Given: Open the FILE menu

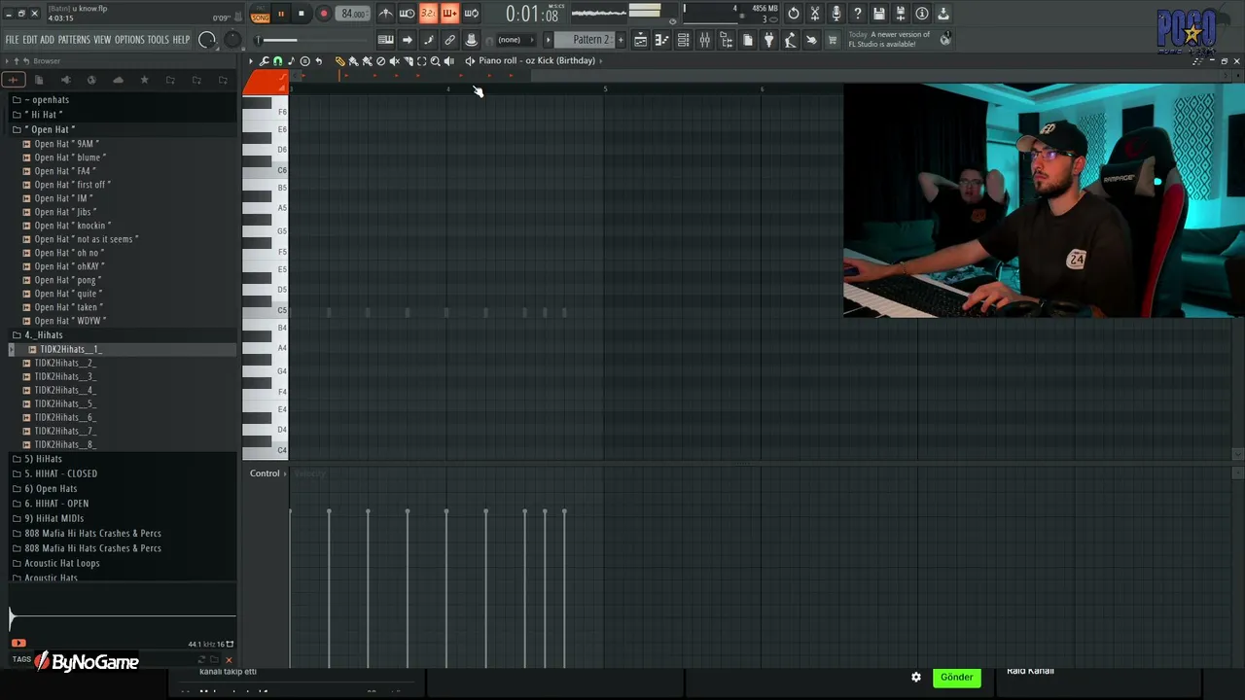Looking at the screenshot, I should [13, 40].
